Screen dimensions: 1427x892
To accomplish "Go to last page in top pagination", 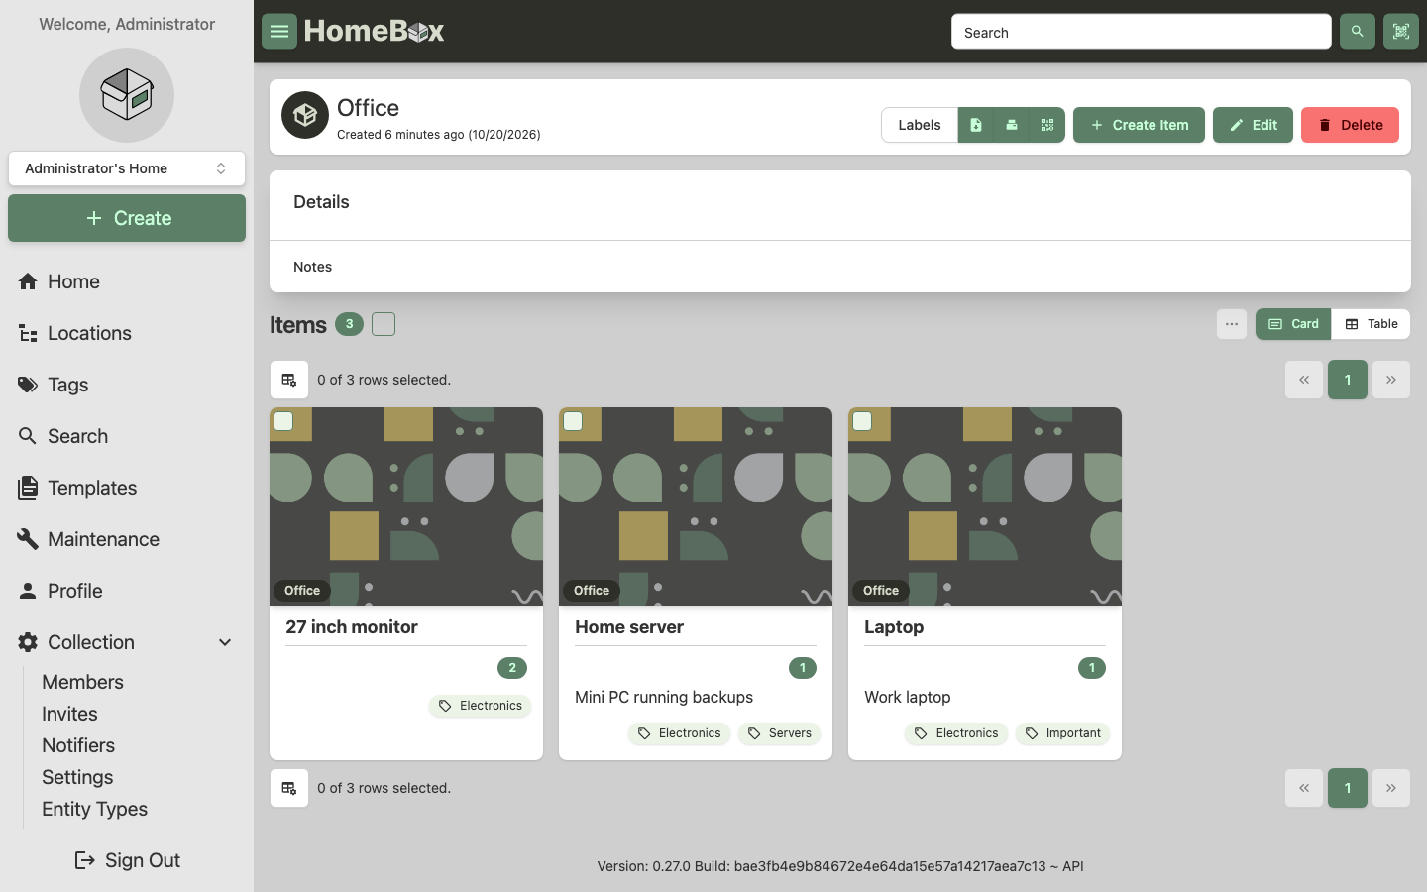I will pyautogui.click(x=1391, y=380).
